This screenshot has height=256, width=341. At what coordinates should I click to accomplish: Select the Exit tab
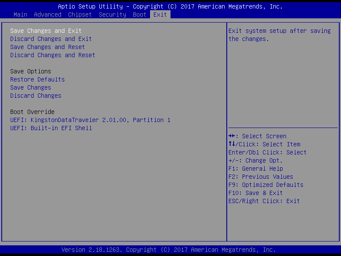(160, 15)
